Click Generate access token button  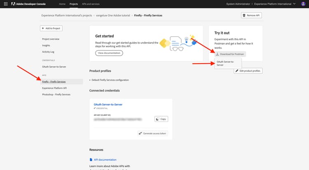153,133
